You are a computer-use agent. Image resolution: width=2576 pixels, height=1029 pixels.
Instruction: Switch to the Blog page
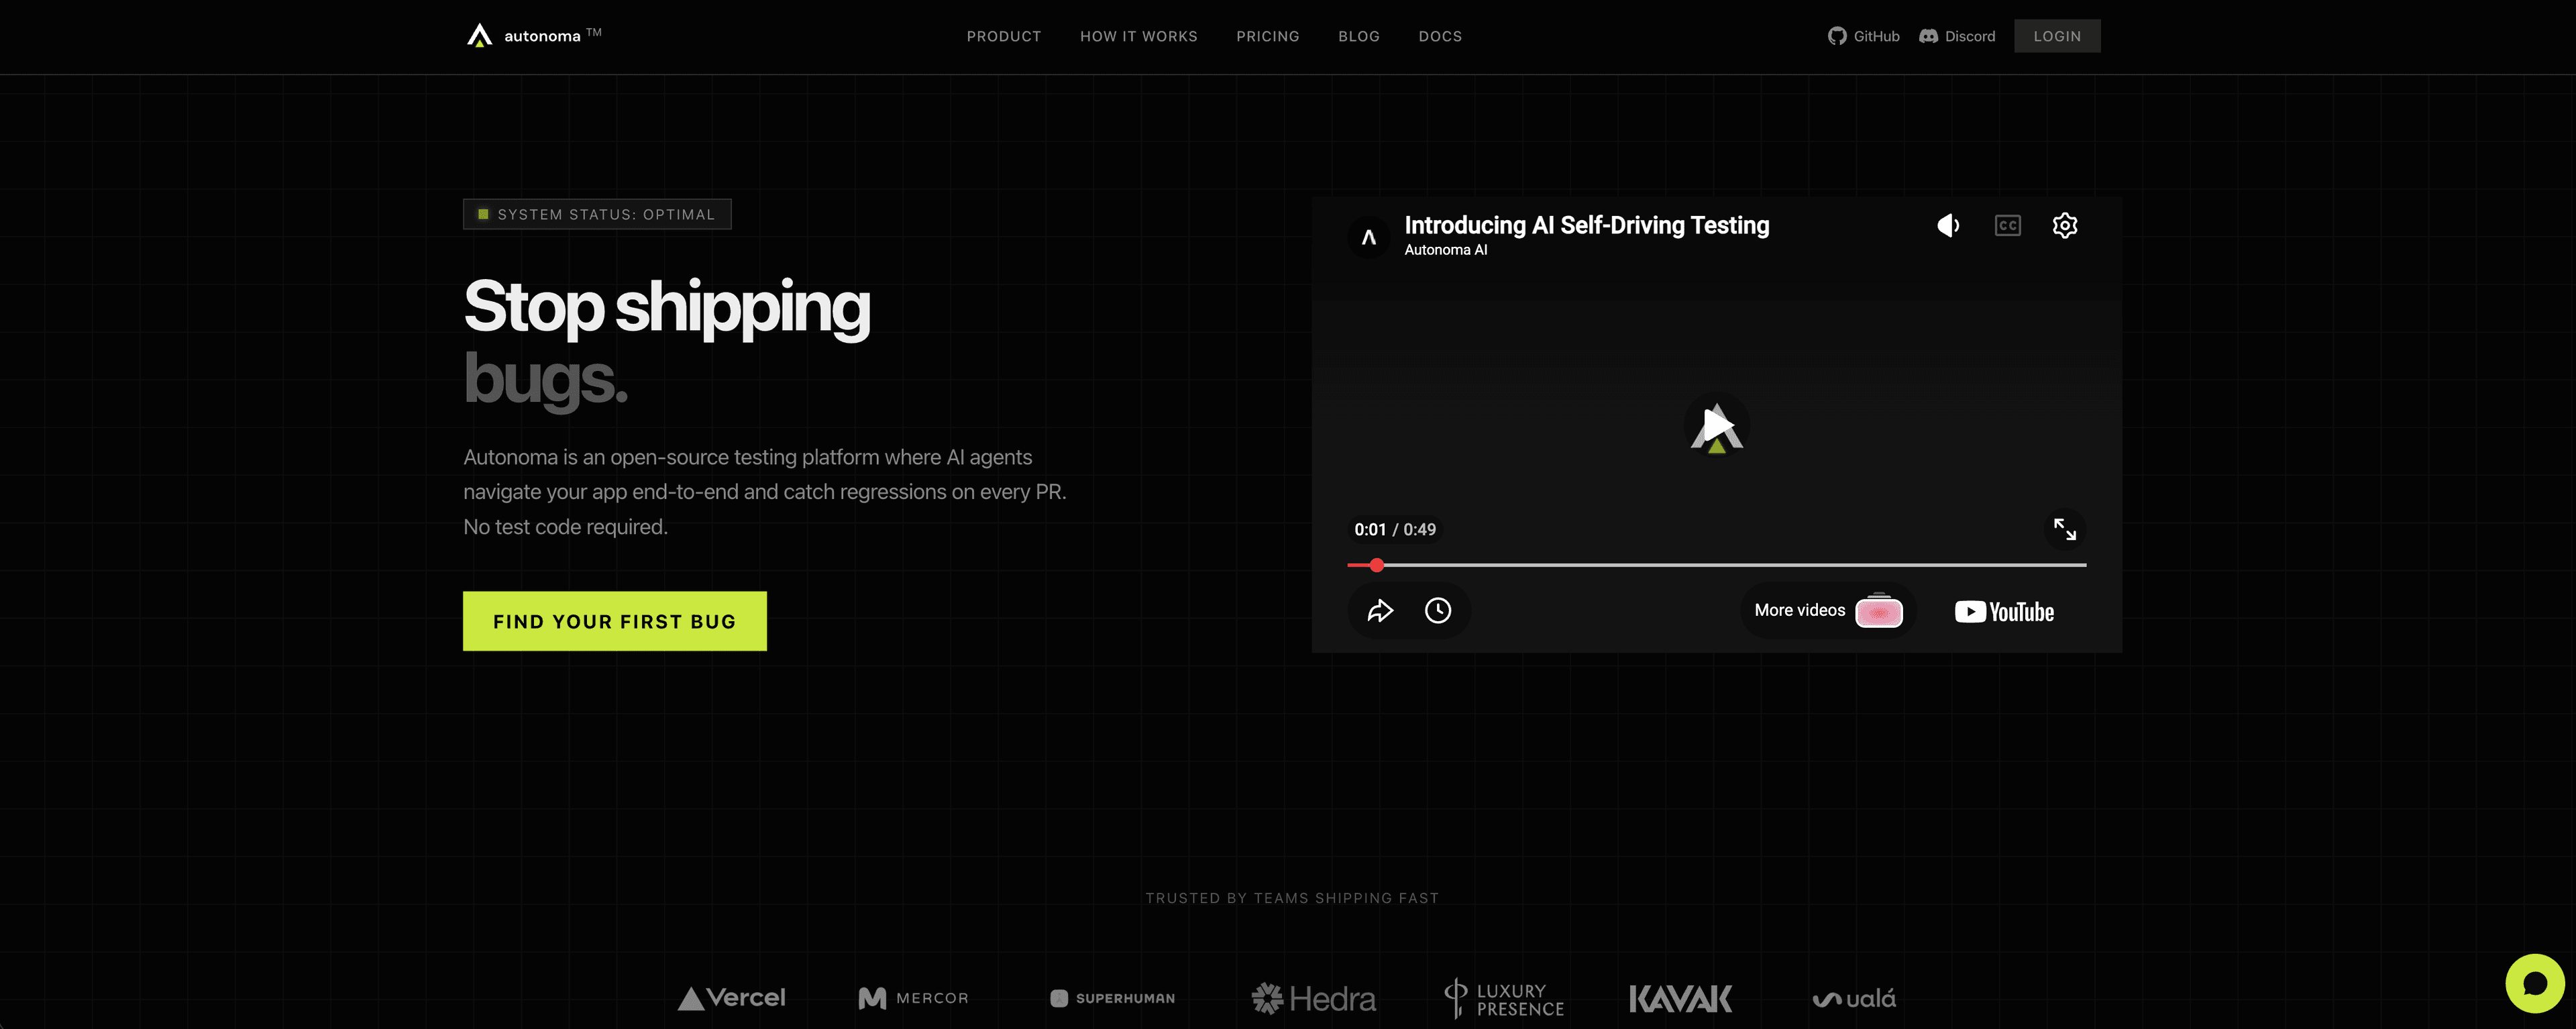(x=1359, y=36)
